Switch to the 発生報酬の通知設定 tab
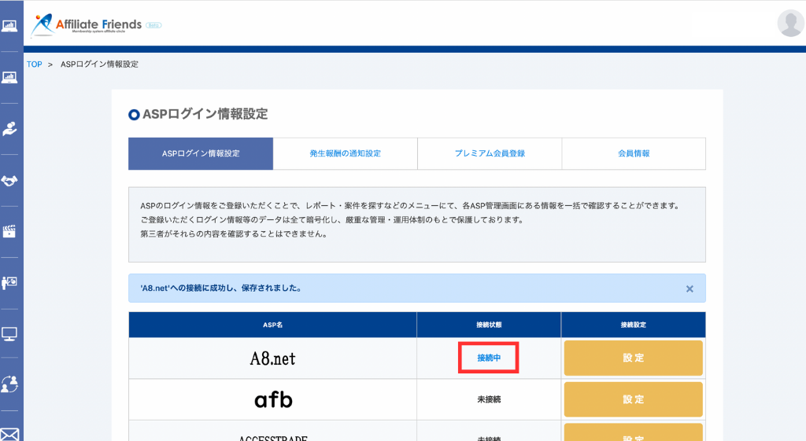Screen dimensions: 806x441 pyautogui.click(x=345, y=153)
